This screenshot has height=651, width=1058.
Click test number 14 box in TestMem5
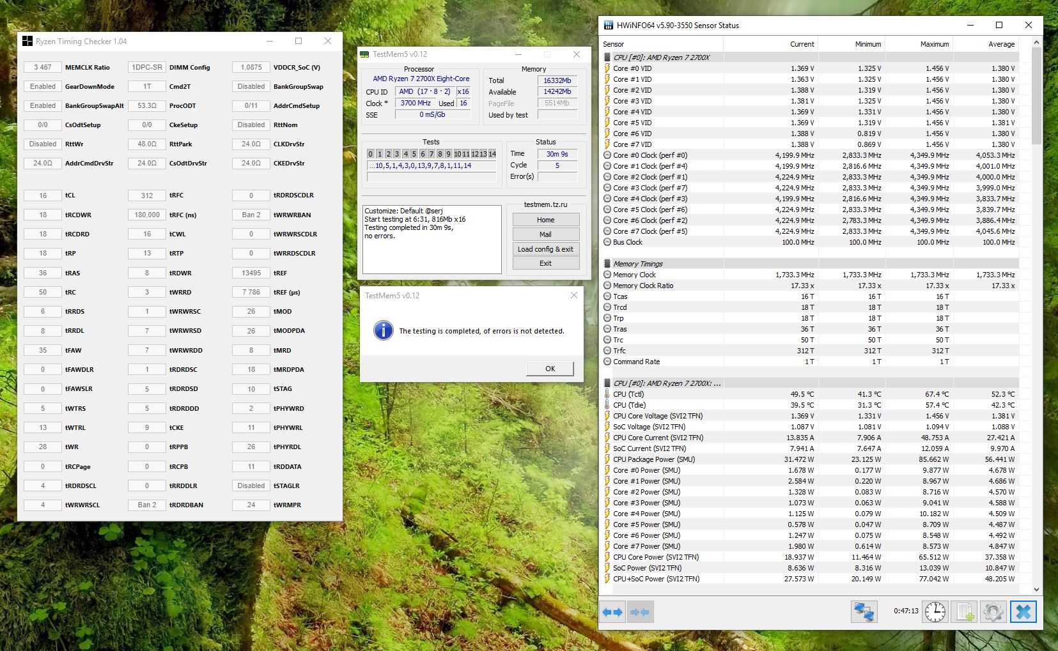click(492, 154)
